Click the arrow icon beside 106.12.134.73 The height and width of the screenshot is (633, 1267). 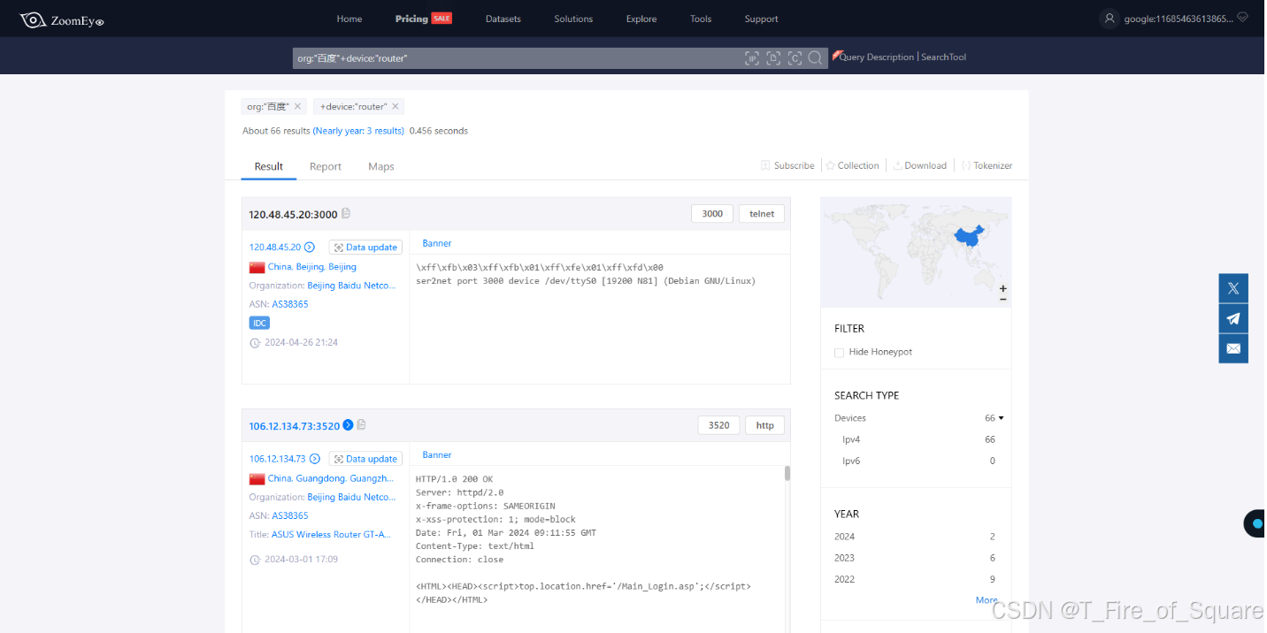coord(314,459)
